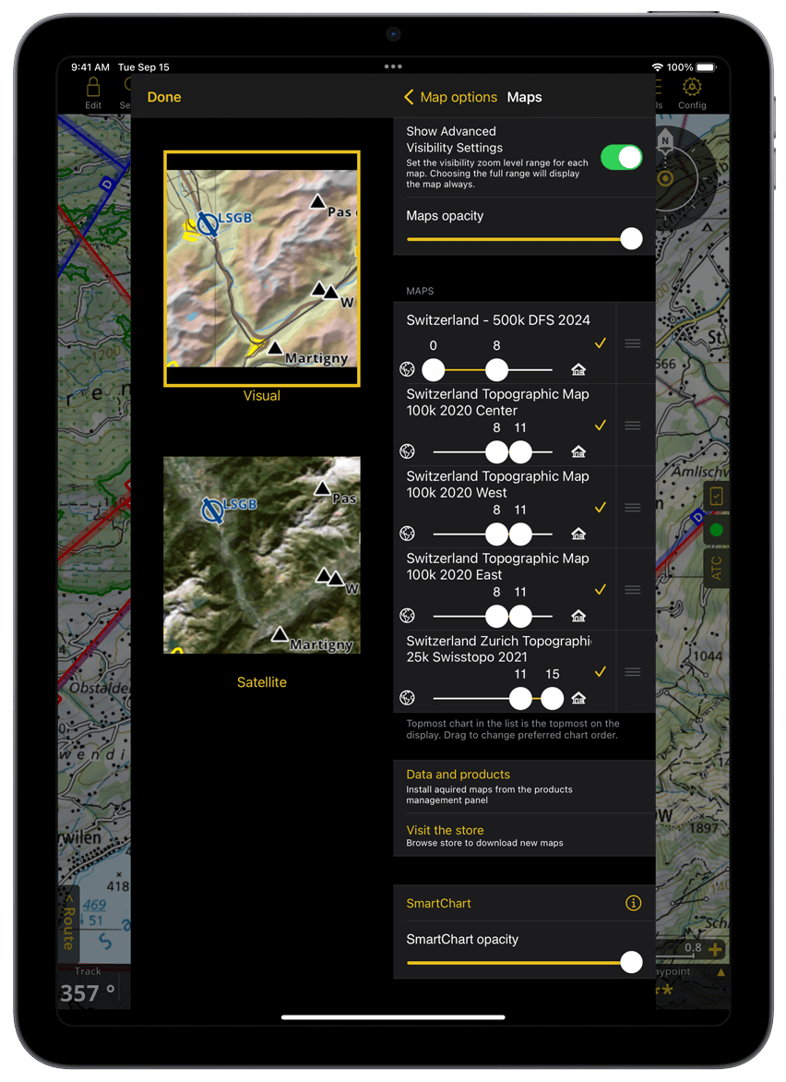Tap globe icon for Switzerland 500k DFS map
Image resolution: width=786 pixels, height=1082 pixels.
(407, 370)
